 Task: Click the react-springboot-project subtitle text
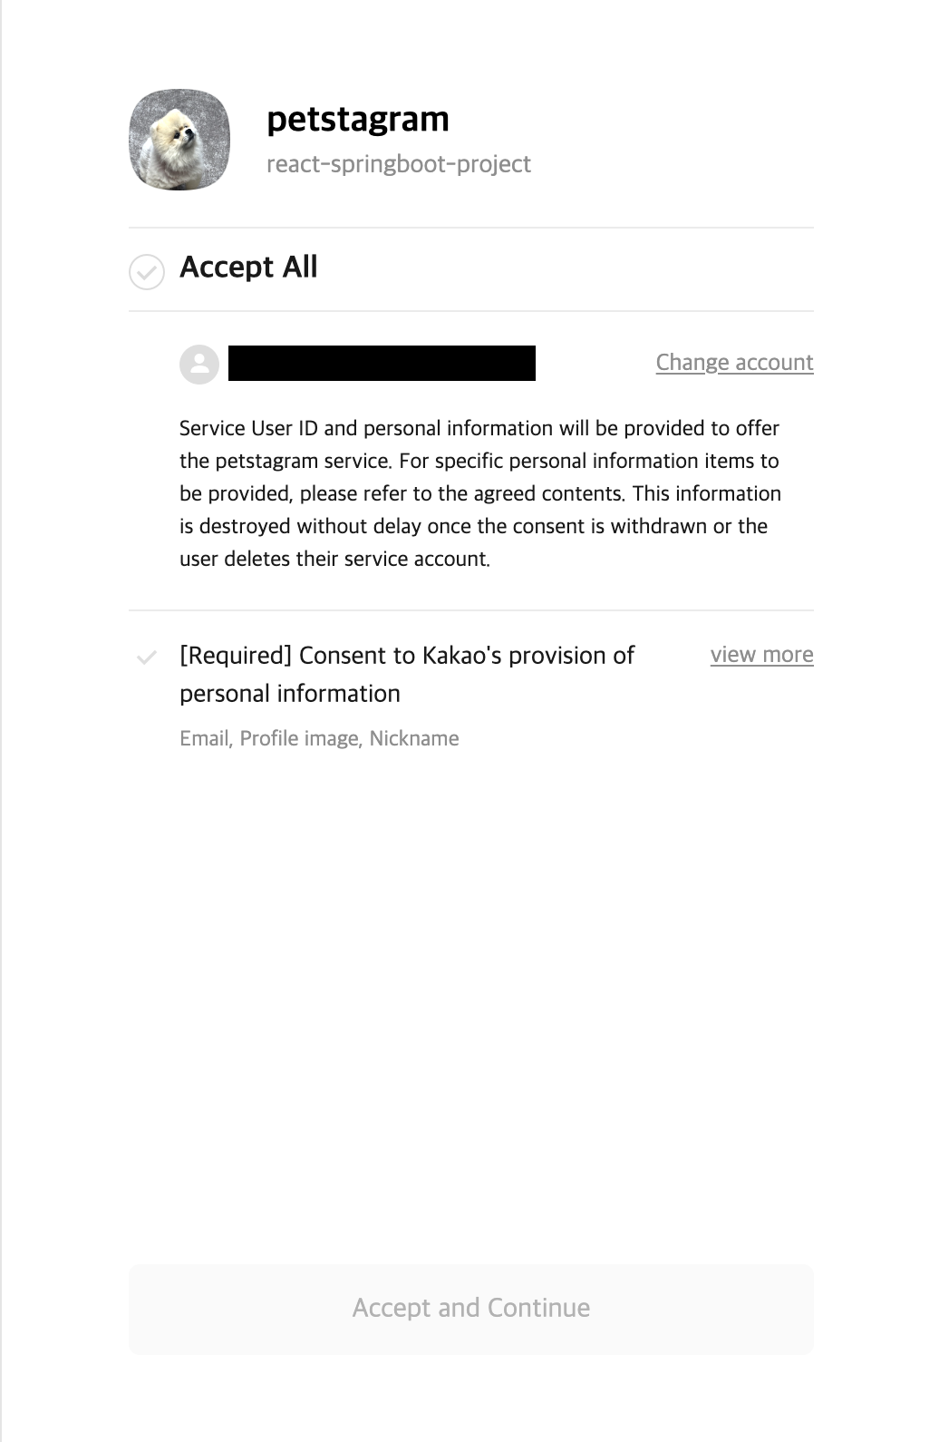pyautogui.click(x=398, y=164)
